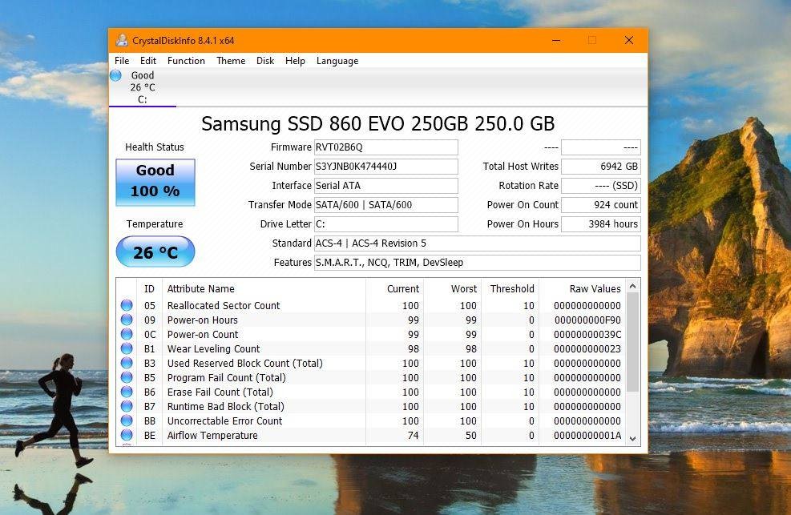791x515 pixels.
Task: Click the blue status icon for Reallocated Sector Count
Action: pos(127,305)
